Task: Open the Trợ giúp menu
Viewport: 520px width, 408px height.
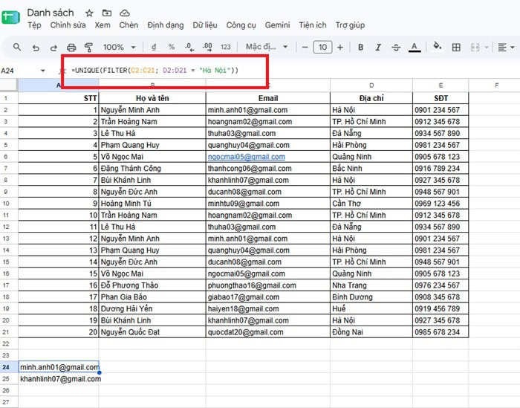Action: click(350, 25)
